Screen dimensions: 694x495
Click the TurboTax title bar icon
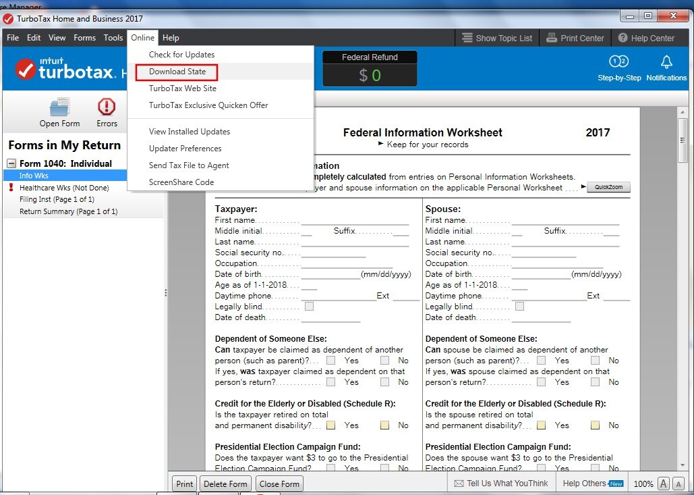(7, 19)
